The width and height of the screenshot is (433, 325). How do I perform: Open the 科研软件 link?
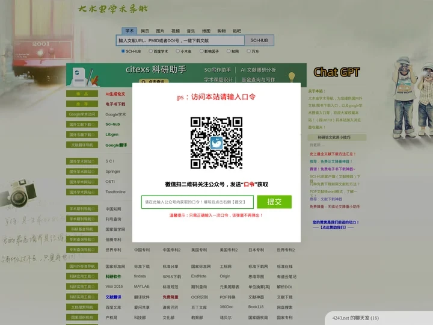coord(113,277)
